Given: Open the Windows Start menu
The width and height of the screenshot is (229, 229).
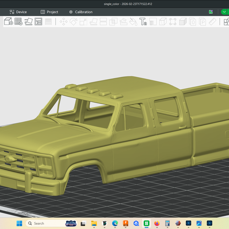Looking at the screenshot, I should click(20, 223).
